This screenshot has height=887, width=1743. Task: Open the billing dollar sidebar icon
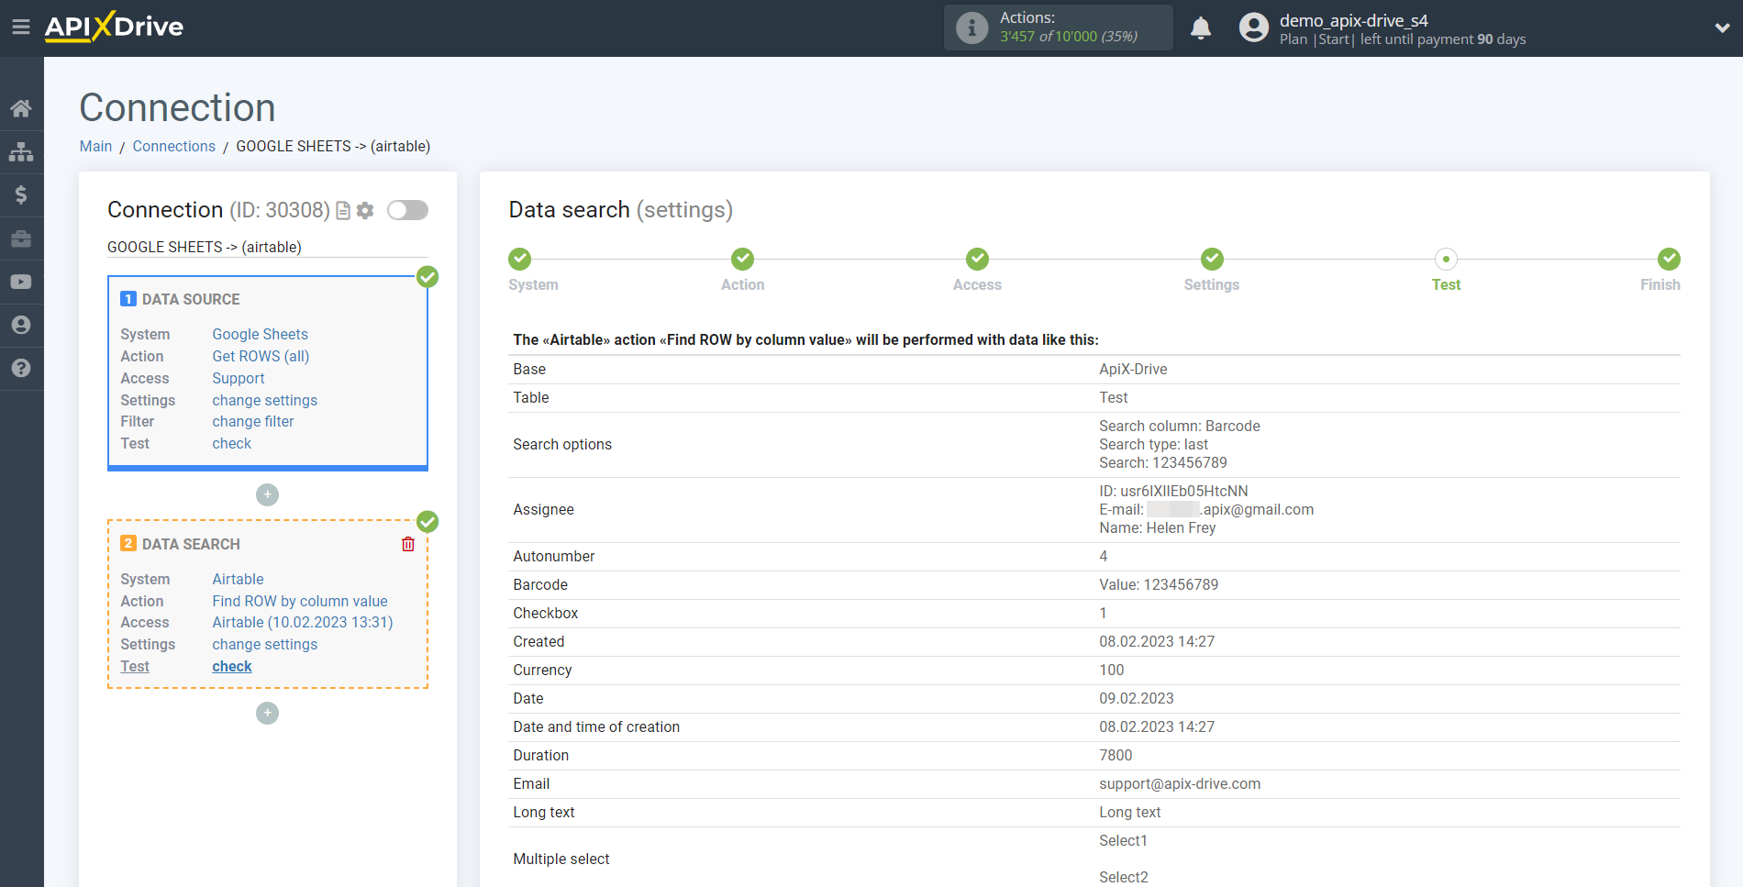click(x=21, y=194)
